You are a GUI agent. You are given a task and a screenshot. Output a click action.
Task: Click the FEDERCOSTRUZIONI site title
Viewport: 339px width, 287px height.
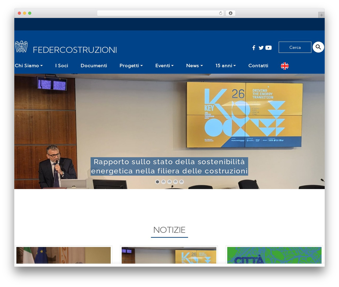tap(75, 50)
